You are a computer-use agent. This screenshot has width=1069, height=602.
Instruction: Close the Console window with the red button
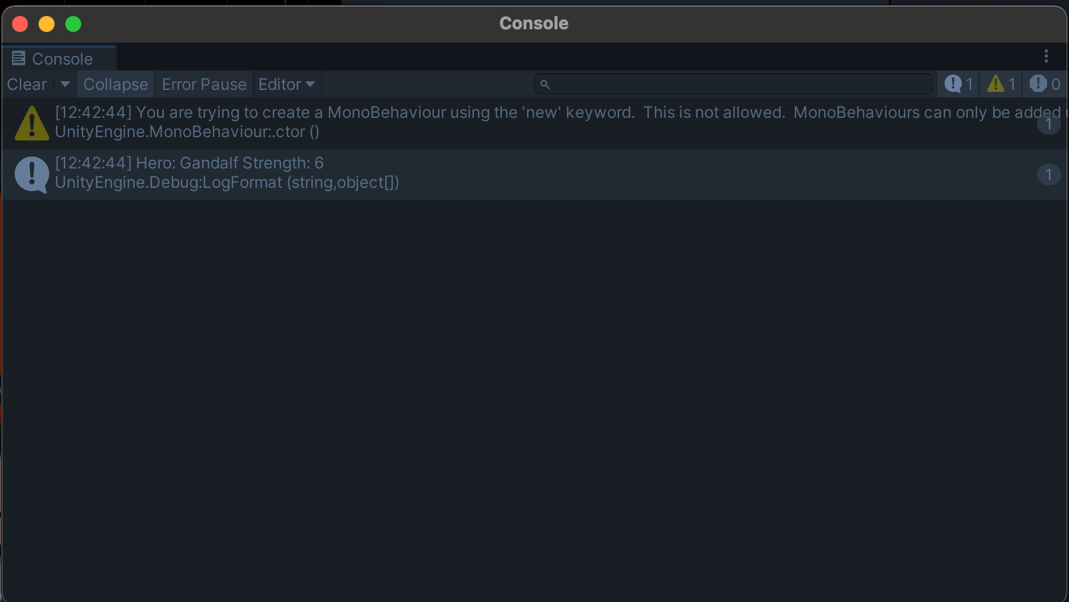pos(20,24)
